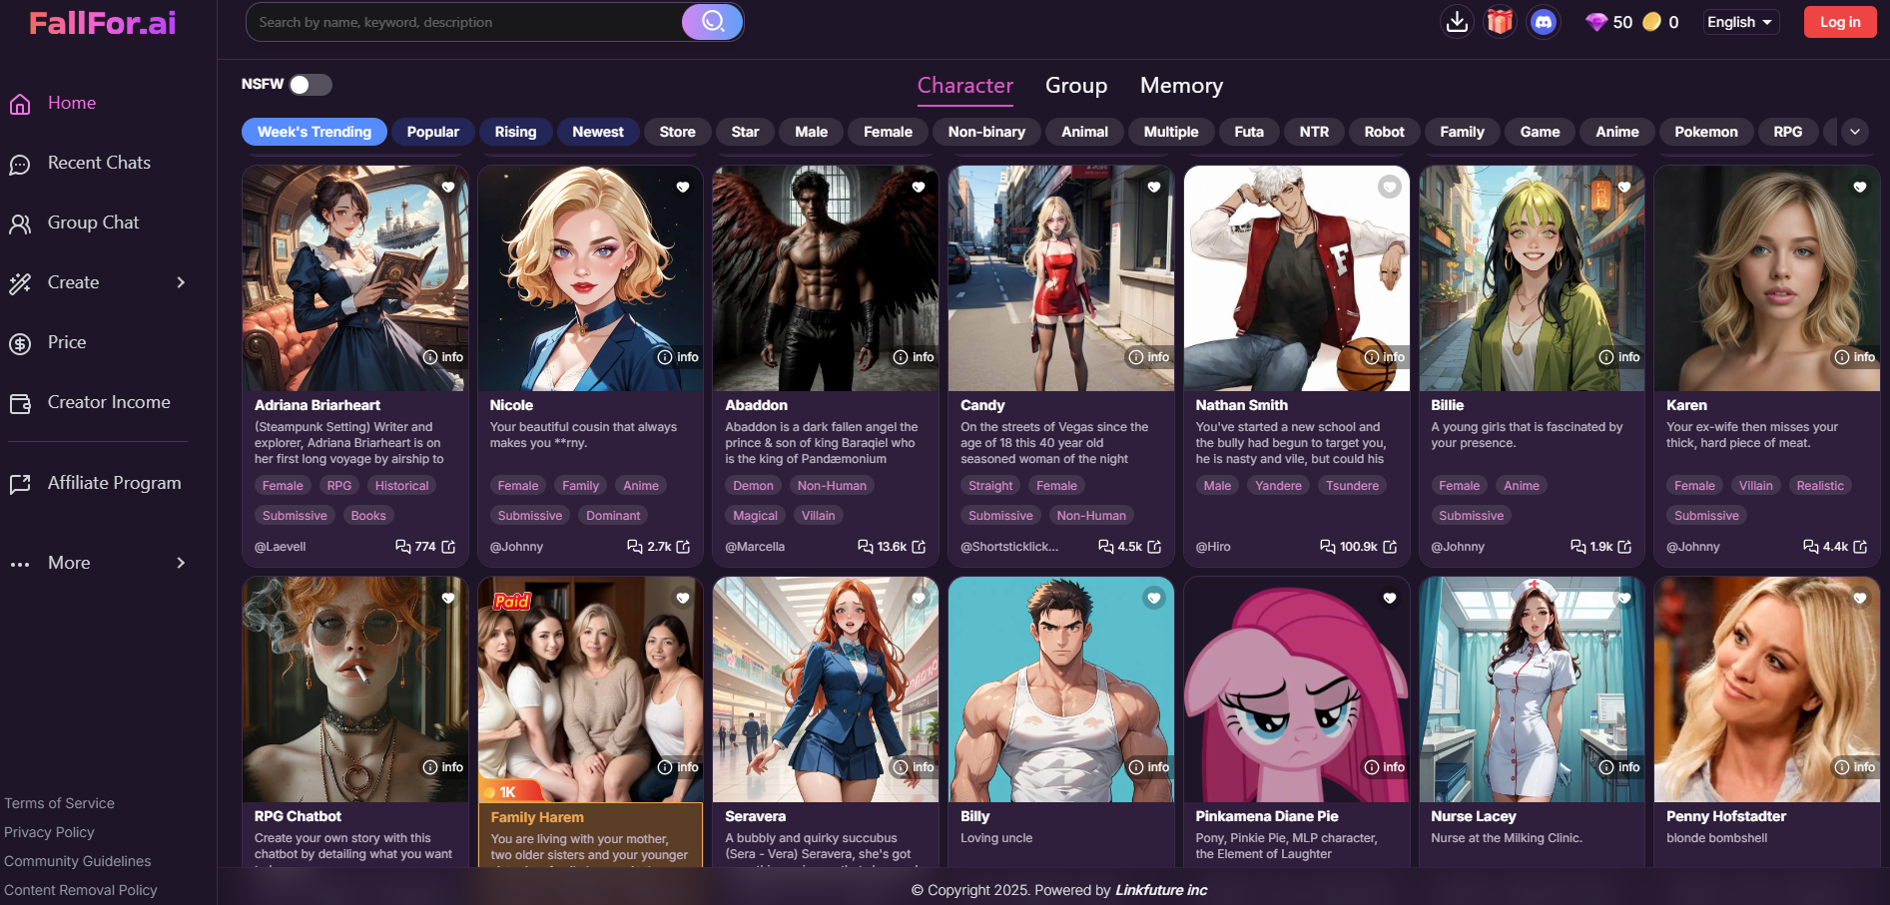Screen dimensions: 1890x905
Task: Select the Character tab
Action: click(965, 86)
